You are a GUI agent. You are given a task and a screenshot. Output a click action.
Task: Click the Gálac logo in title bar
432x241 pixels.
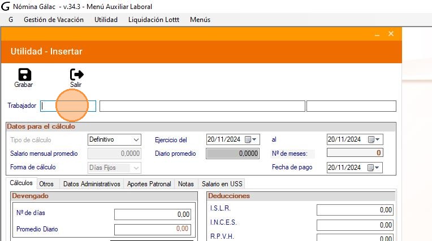pyautogui.click(x=5, y=7)
